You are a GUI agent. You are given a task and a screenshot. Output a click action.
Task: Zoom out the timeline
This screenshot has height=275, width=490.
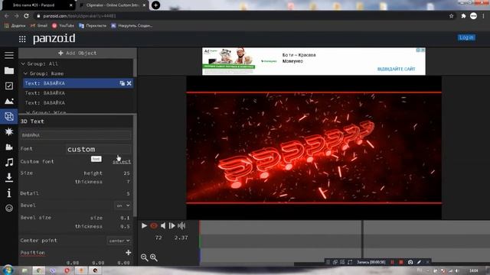point(144,257)
